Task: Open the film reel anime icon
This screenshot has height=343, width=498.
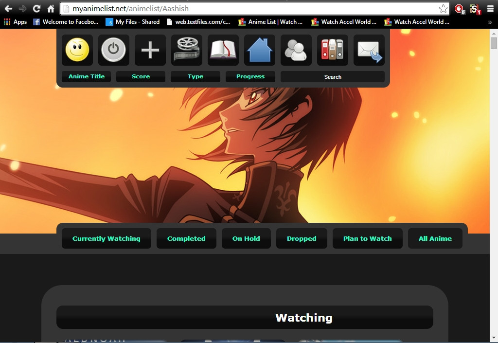Action: (x=187, y=50)
